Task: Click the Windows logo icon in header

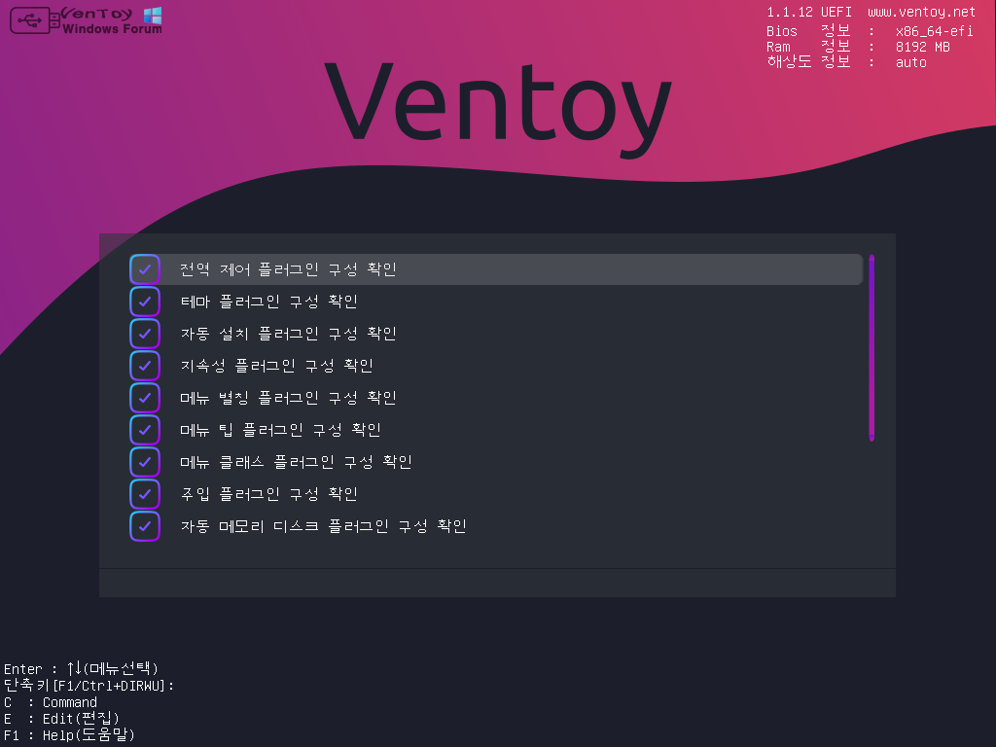Action: (x=153, y=16)
